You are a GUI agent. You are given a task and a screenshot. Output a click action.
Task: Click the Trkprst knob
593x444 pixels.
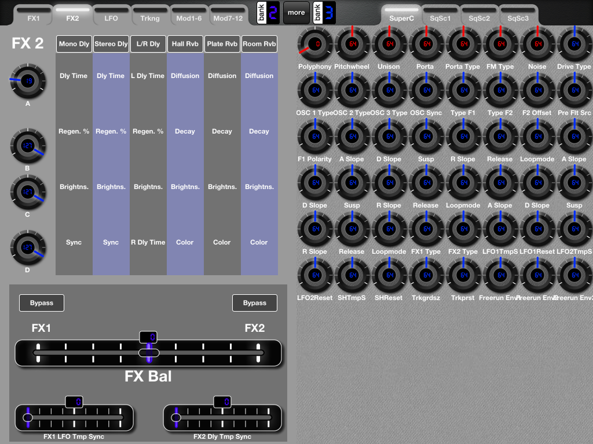[463, 275]
